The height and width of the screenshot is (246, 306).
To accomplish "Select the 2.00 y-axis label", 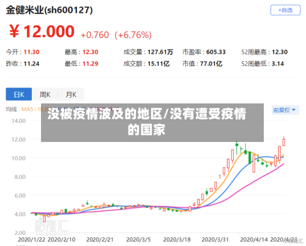I will coord(20,233).
